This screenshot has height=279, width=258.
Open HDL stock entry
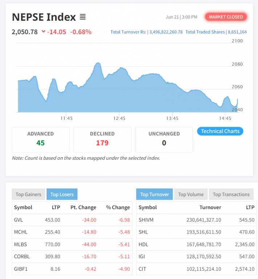[x=143, y=244]
